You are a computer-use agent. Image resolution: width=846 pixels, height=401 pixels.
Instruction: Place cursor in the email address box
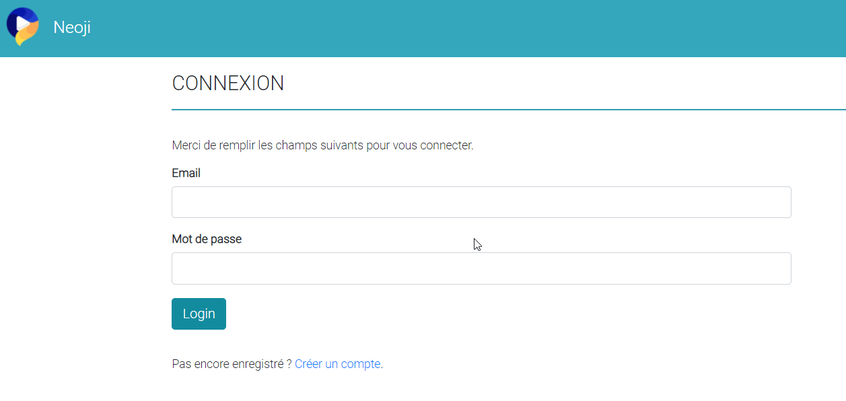[x=481, y=203]
